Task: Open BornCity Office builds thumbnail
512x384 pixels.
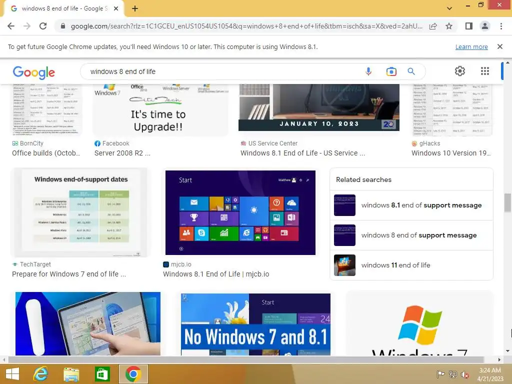Action: (x=46, y=109)
